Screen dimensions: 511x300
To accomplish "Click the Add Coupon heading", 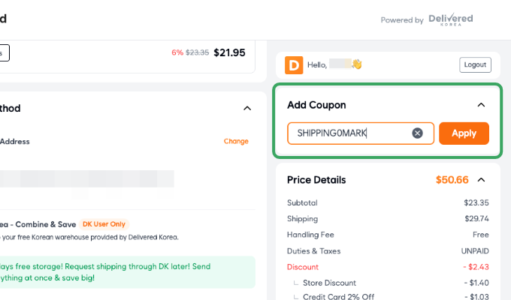I will click(x=316, y=105).
